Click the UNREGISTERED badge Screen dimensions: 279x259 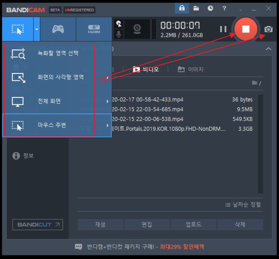click(x=79, y=10)
